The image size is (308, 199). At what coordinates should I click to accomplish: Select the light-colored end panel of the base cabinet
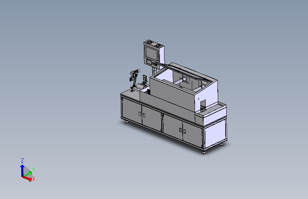tap(215, 133)
